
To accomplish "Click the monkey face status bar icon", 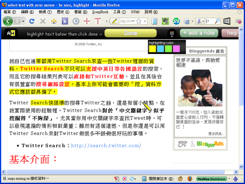I will 180,179.
